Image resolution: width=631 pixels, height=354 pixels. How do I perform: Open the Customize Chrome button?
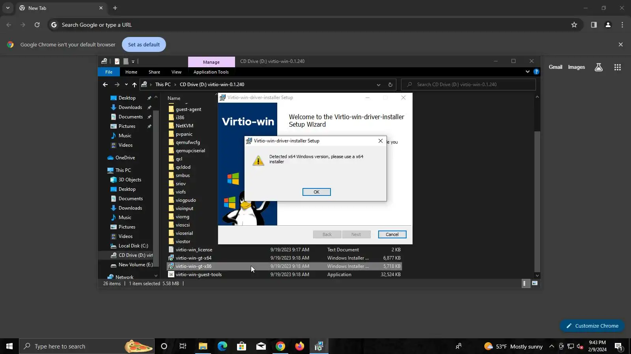coord(592,326)
